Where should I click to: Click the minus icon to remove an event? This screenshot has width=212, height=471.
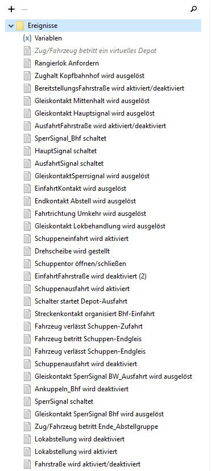pyautogui.click(x=24, y=9)
